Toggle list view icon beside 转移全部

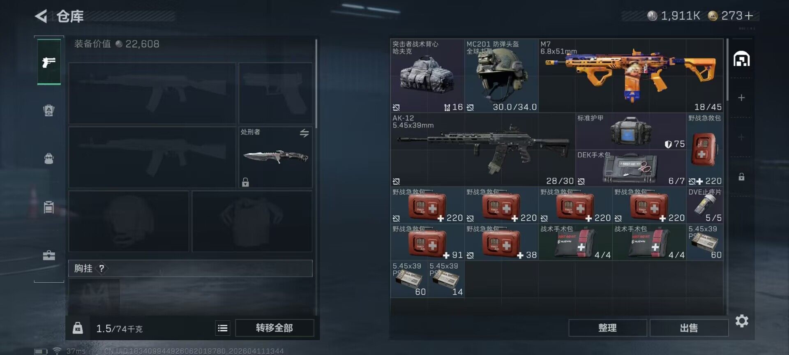coord(223,328)
